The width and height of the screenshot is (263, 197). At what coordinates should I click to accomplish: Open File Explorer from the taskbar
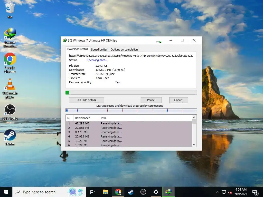[x=105, y=192]
